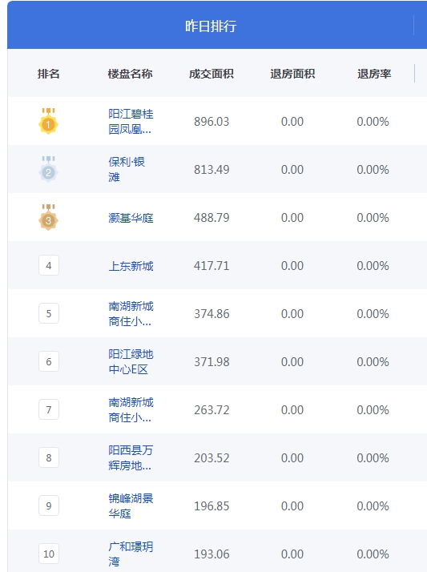Open the 阳江绿地中心E区 link

pos(131,361)
